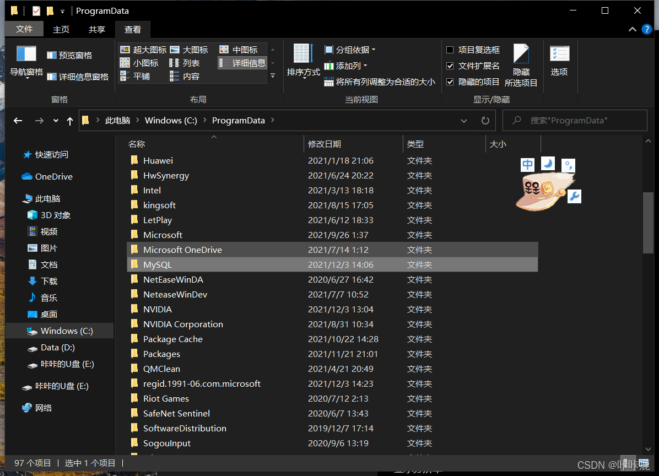Viewport: 659px width, 476px height.
Task: Open the Sort by menu
Action: click(x=304, y=61)
